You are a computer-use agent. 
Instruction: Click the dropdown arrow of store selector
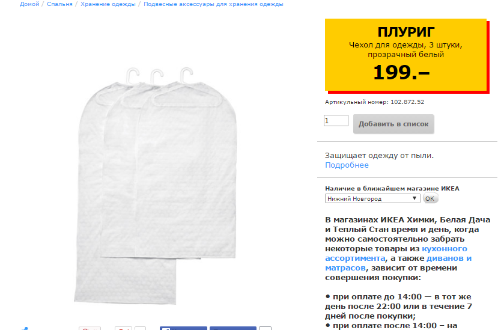pos(414,198)
